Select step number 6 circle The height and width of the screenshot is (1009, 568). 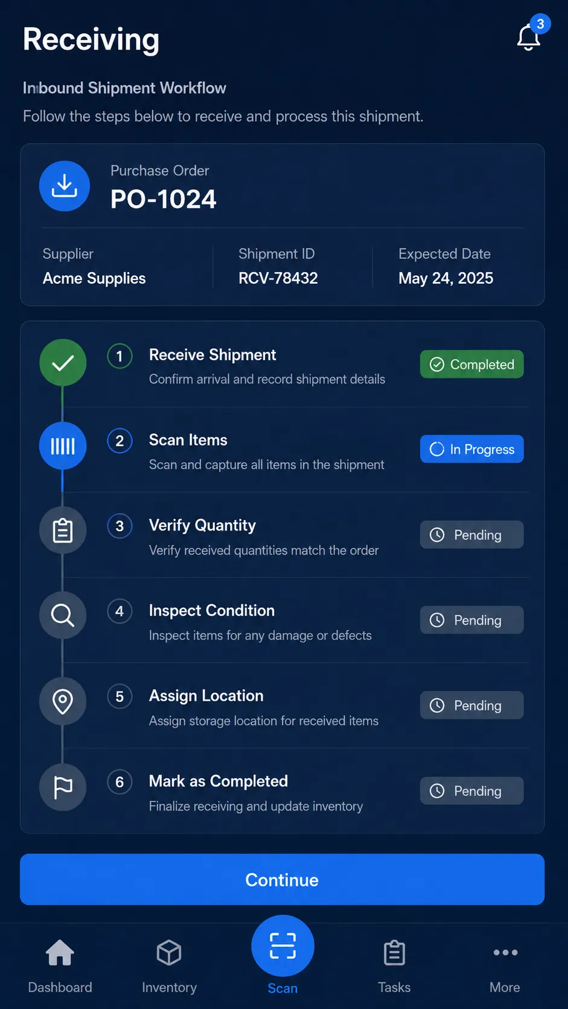[120, 782]
